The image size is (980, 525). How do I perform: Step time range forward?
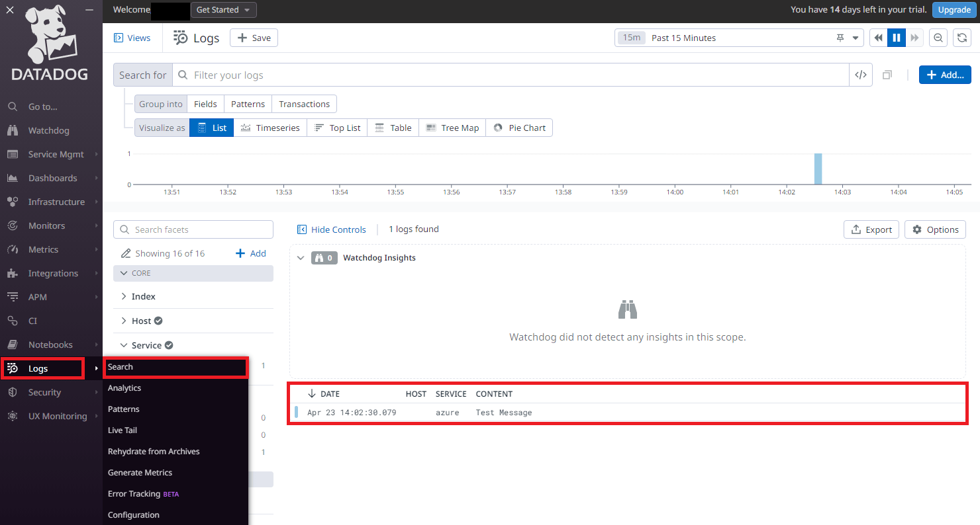click(x=914, y=38)
